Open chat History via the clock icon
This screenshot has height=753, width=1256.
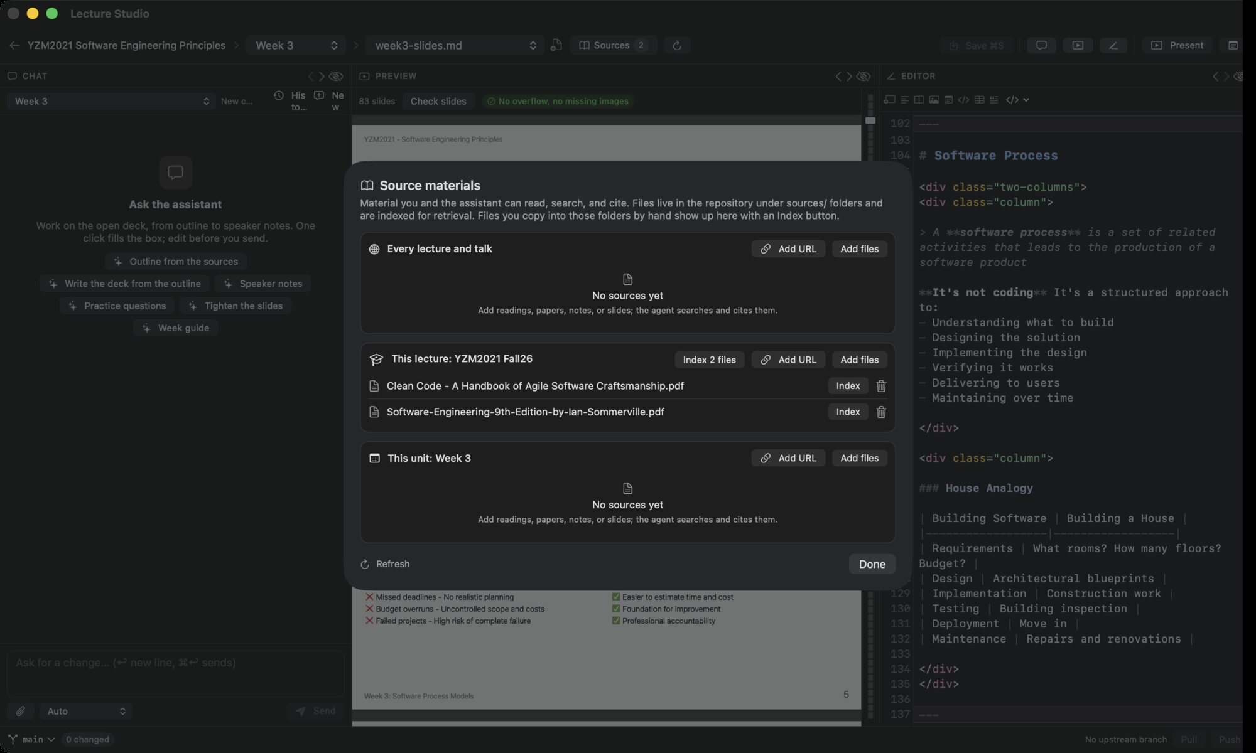279,95
